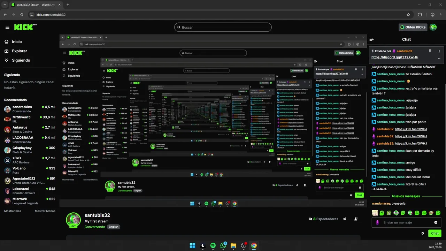Open the Agustabell212 channel in the main sidebar
This screenshot has height=251, width=446.
click(30, 181)
